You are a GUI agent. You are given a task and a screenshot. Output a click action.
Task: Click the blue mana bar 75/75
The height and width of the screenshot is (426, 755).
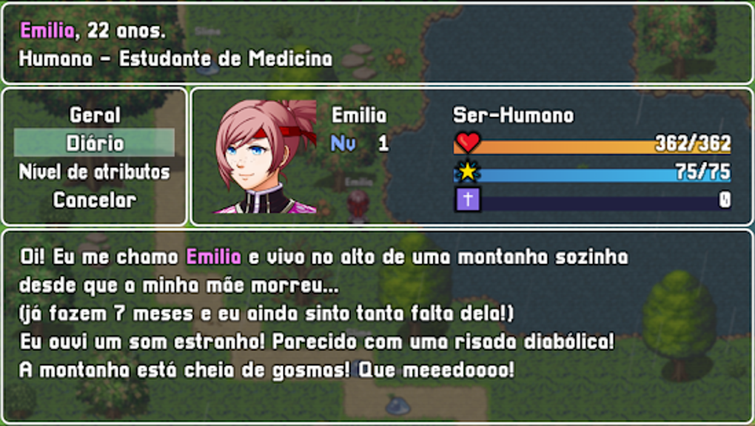click(x=592, y=175)
